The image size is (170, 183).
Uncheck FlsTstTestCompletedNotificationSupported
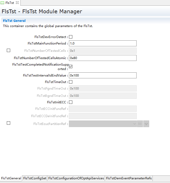(71, 66)
